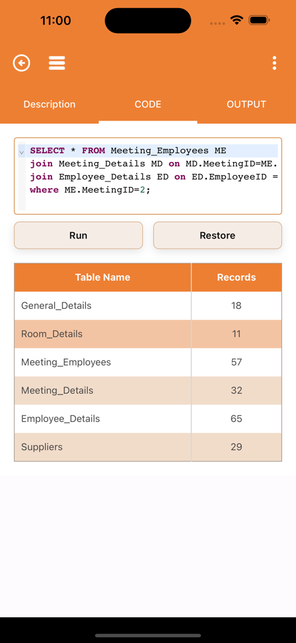Open the three-dot overflow menu
296x643 pixels.
pyautogui.click(x=274, y=63)
